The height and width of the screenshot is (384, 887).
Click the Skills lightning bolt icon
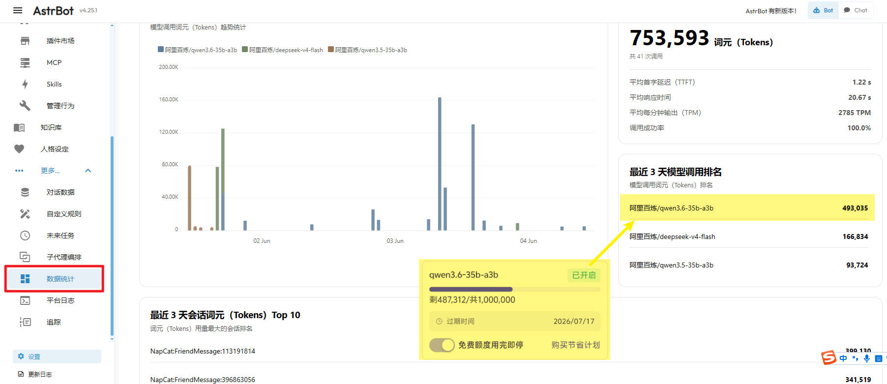[25, 84]
